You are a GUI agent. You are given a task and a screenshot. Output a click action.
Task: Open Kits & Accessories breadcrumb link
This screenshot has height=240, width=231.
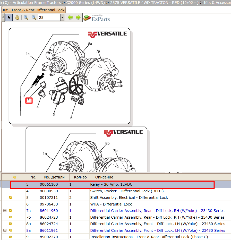[217, 3]
